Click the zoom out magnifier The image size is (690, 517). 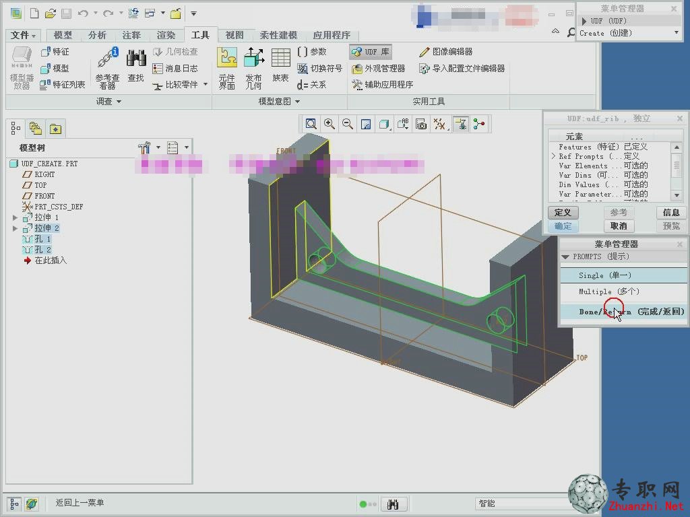point(348,125)
